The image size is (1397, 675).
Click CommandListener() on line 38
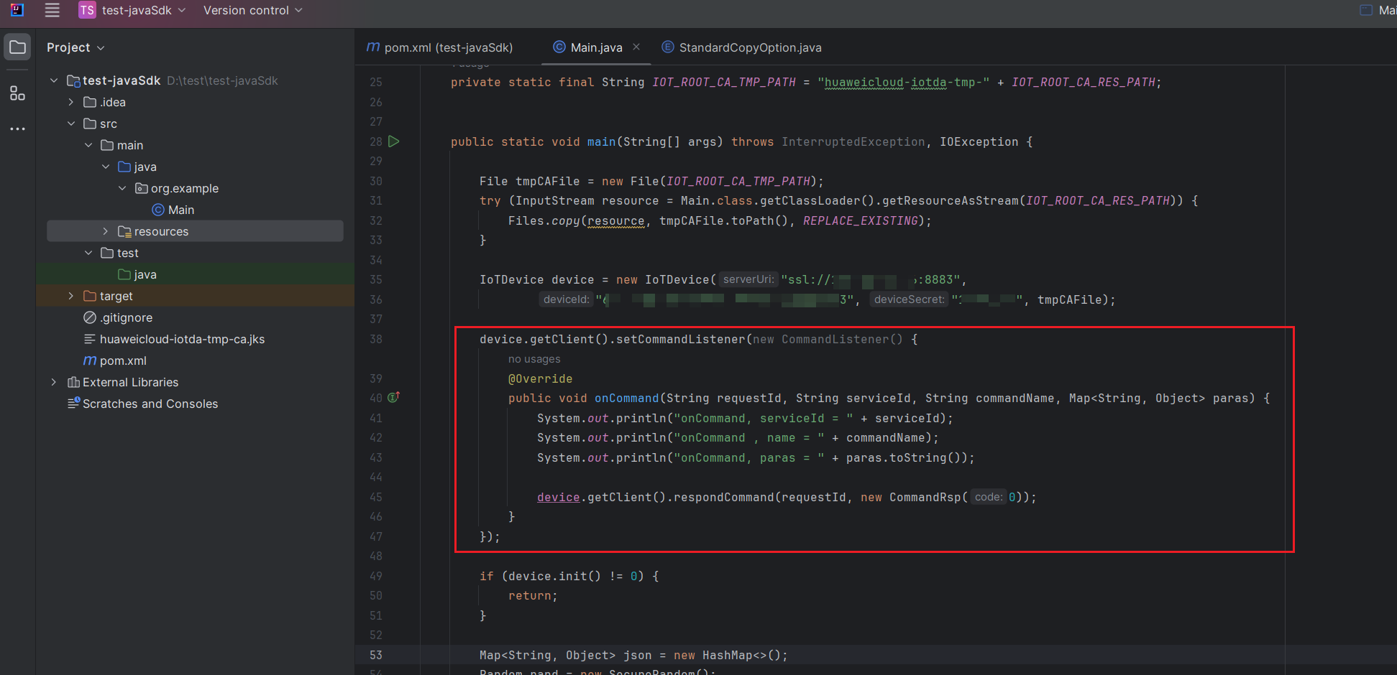click(x=842, y=339)
